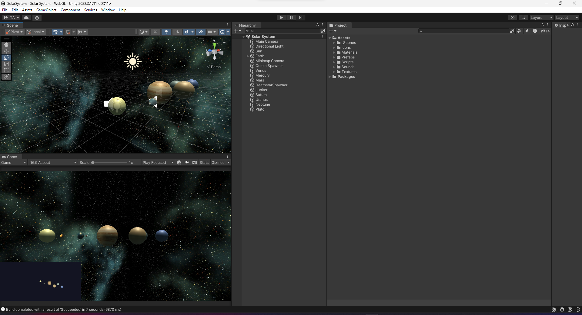
Task: Open the 16:9 Aspect dropdown
Action: [53, 163]
